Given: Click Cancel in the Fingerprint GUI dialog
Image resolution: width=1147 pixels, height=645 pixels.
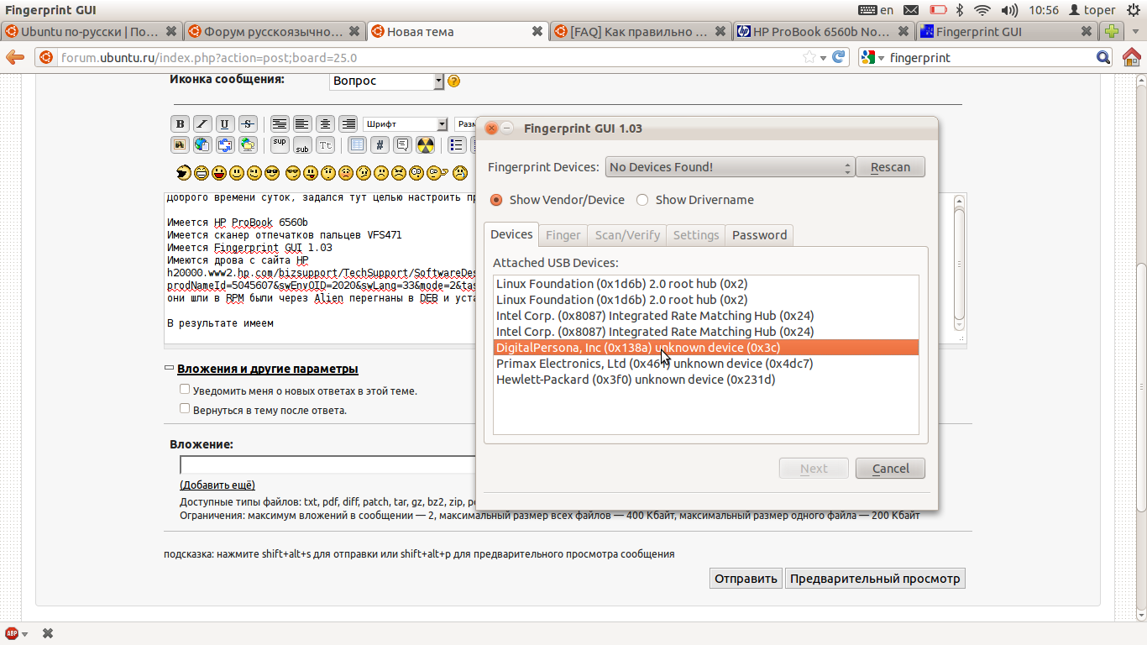Looking at the screenshot, I should 890,469.
